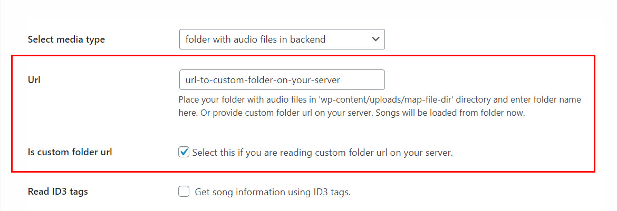This screenshot has width=617, height=211.
Task: Enable the Read ID3 tags checkbox
Action: (184, 192)
